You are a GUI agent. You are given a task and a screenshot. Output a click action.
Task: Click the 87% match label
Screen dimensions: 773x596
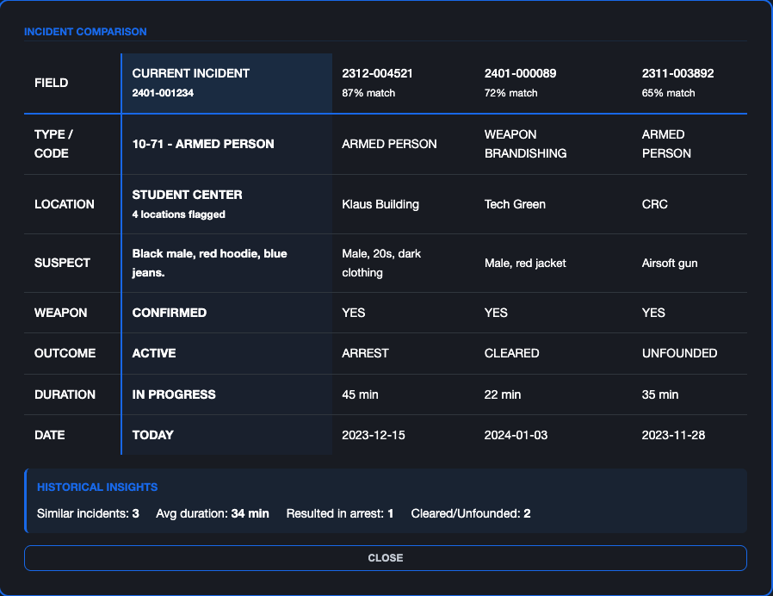click(362, 93)
